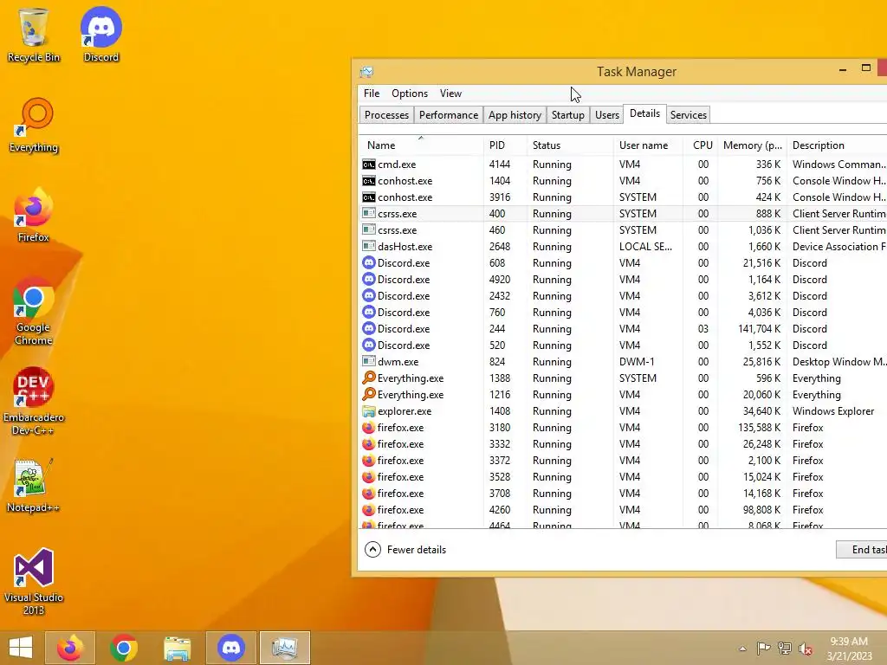Click icon of Discord.exe PID 244
887x665 pixels.
click(x=369, y=328)
